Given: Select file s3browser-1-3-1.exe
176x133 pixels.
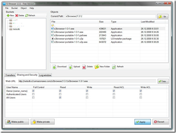Looking at the screenshot, I should click(64, 29).
